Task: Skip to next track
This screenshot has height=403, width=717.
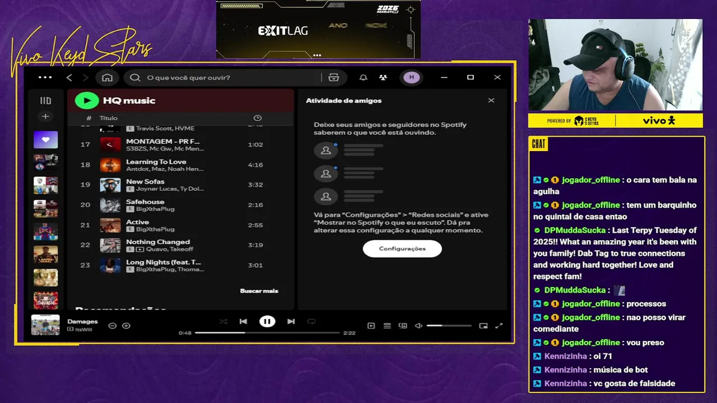Action: click(291, 321)
